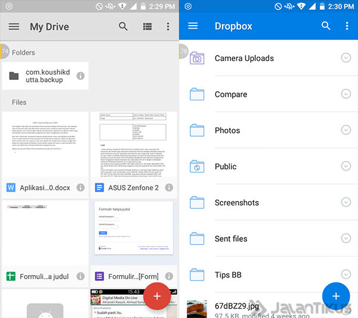The image size is (358, 318).
Task: Tap the search icon in My Drive
Action: [123, 26]
